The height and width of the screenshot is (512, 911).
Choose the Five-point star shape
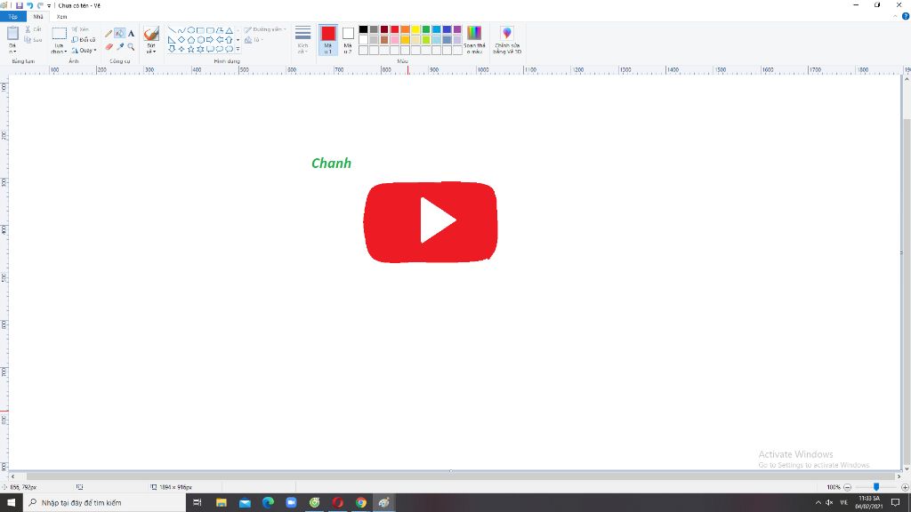(x=191, y=50)
